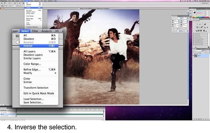The width and height of the screenshot is (210, 133).
Task: Click the magnified Arrange Documents icon
Action: coord(17,36)
